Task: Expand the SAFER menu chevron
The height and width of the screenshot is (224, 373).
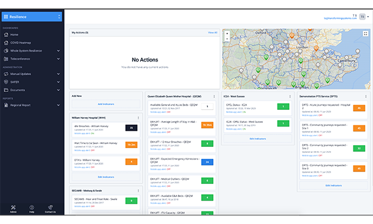Action: coord(58,82)
